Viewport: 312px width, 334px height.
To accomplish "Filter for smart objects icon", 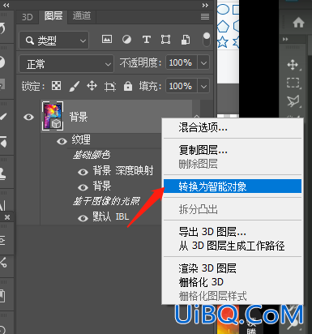I will pyautogui.click(x=186, y=40).
